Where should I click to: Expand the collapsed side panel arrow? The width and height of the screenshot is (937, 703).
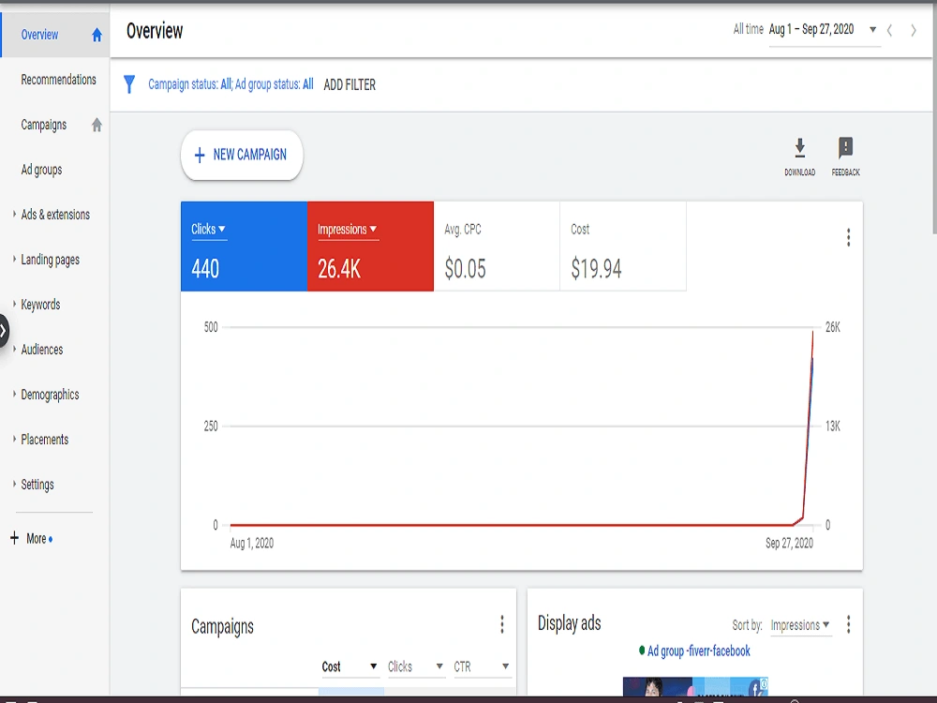3,330
